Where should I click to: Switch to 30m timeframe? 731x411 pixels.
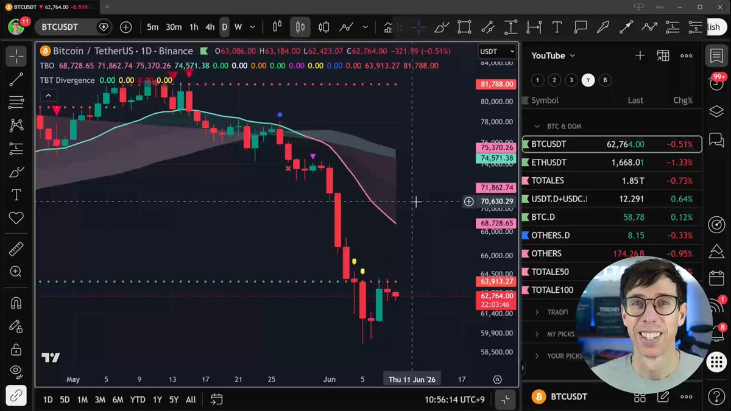click(174, 27)
